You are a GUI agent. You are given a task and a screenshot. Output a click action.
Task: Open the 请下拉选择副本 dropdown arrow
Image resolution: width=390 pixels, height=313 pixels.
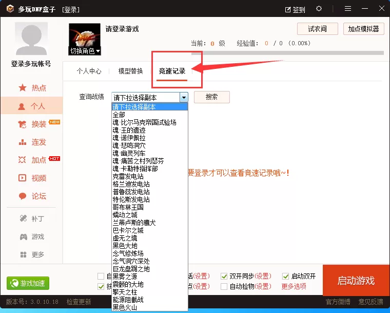(184, 98)
